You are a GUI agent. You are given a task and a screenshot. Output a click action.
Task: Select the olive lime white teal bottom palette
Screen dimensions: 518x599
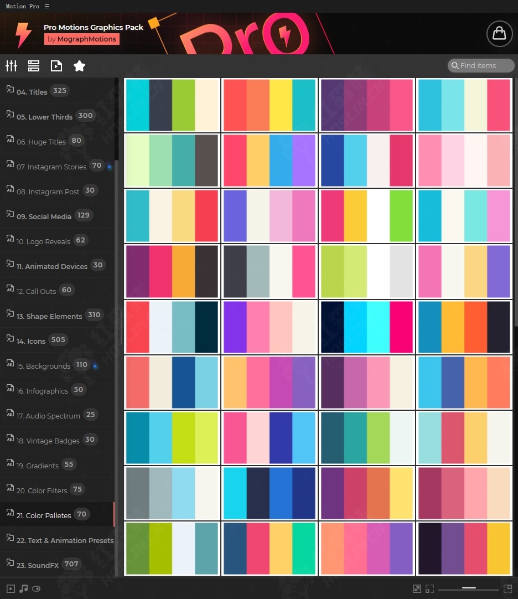pos(172,549)
